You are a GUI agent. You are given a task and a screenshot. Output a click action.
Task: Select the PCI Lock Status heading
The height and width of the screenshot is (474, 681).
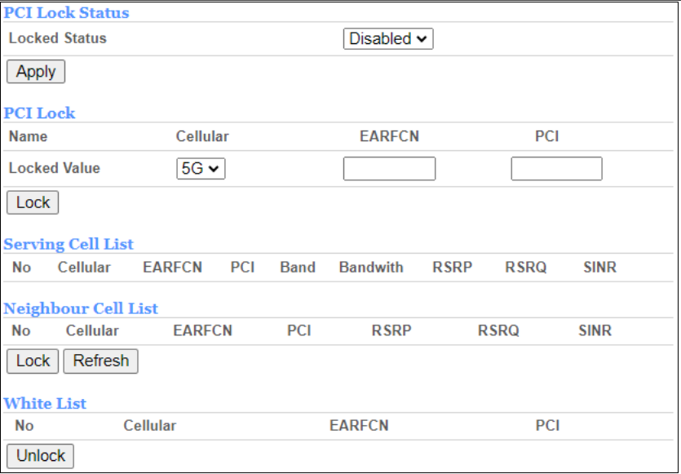click(67, 13)
